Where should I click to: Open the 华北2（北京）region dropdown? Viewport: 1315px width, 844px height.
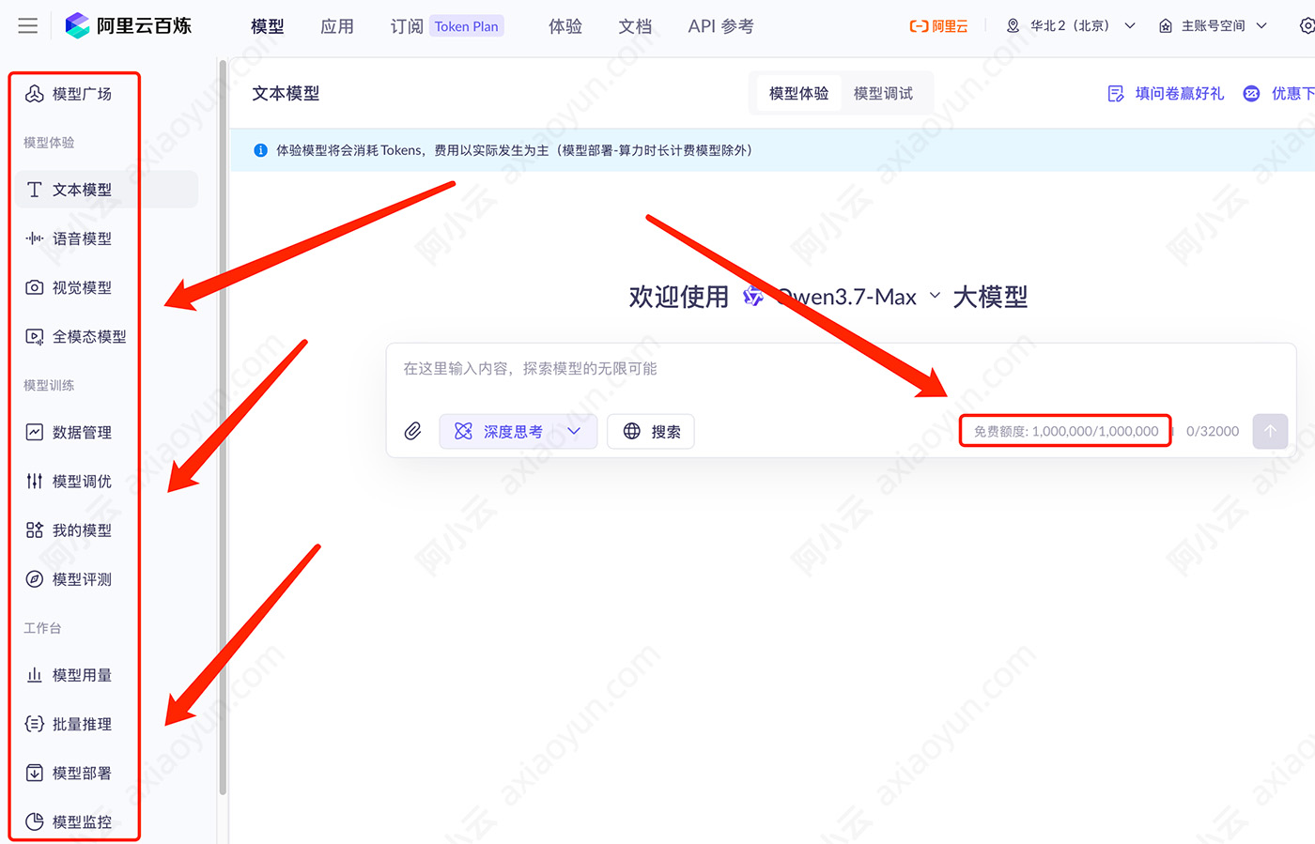click(x=1071, y=26)
